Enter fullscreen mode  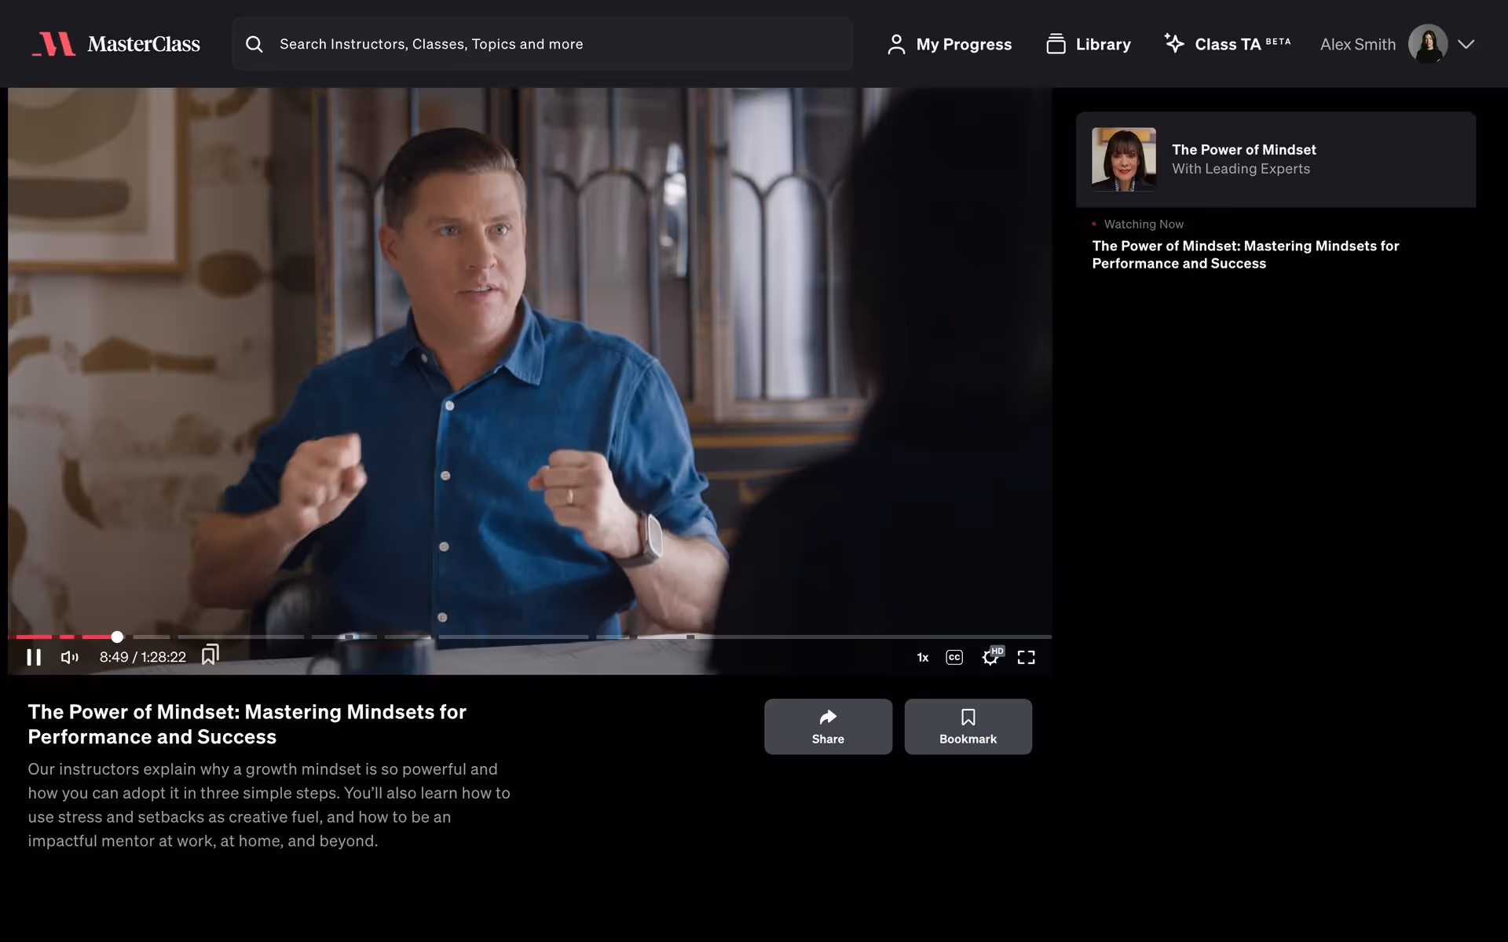pyautogui.click(x=1026, y=657)
